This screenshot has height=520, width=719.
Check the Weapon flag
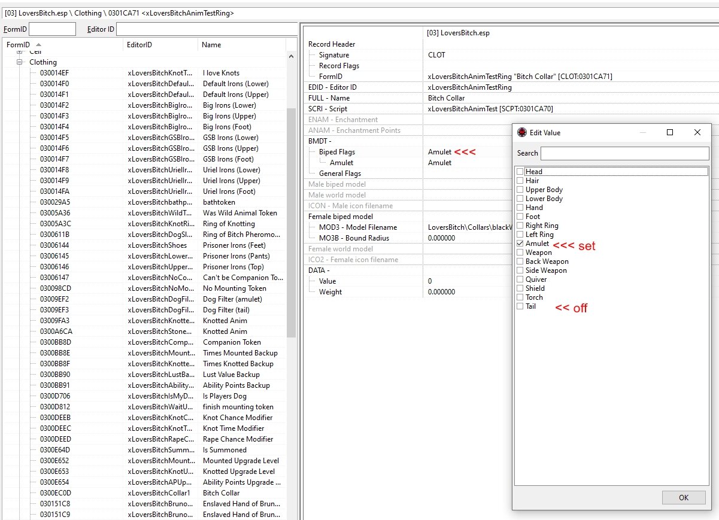(520, 253)
